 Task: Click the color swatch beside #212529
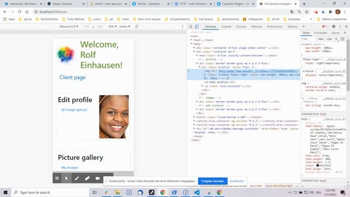317,165
